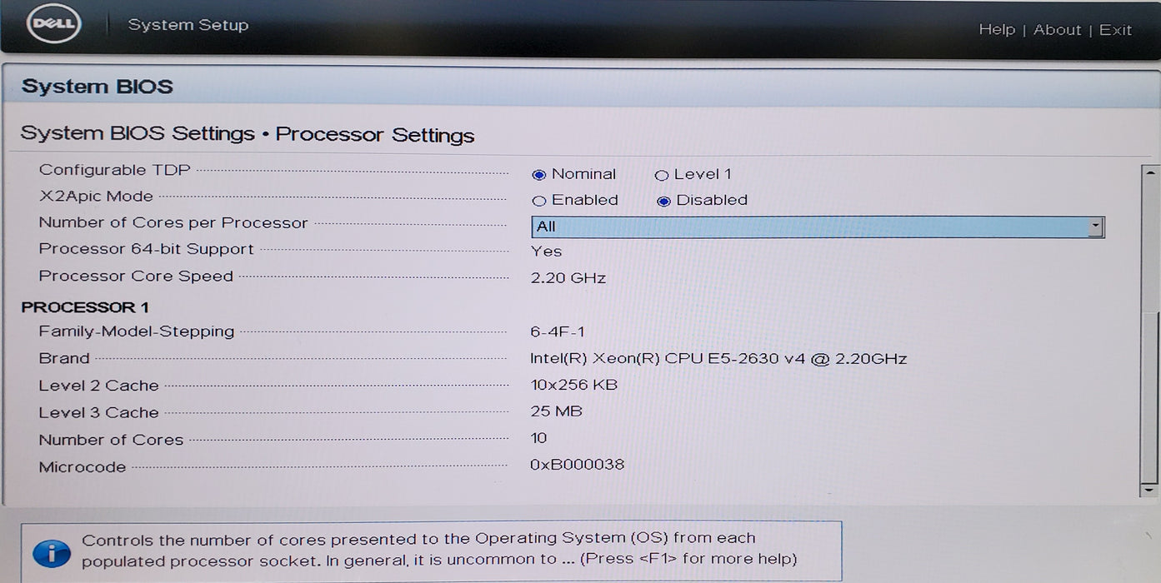Enable X2Apic Mode
Viewport: 1161px width, 583px height.
[538, 201]
